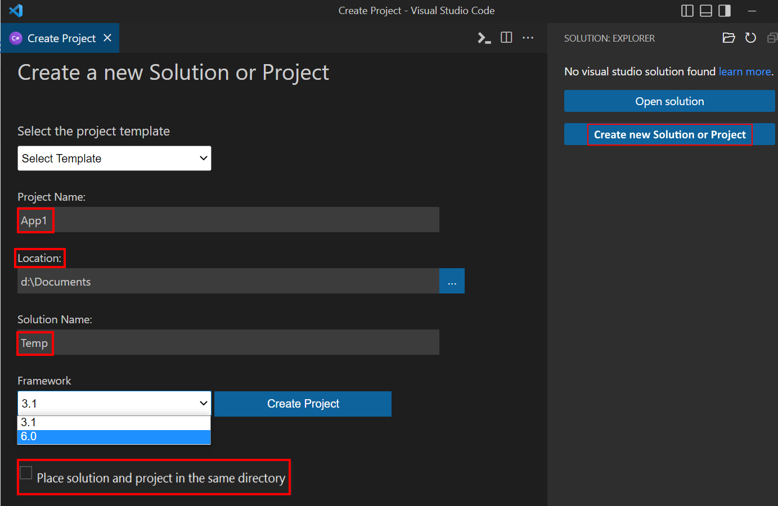
Task: Click the Visual Studio Code logo
Action: pyautogui.click(x=16, y=10)
